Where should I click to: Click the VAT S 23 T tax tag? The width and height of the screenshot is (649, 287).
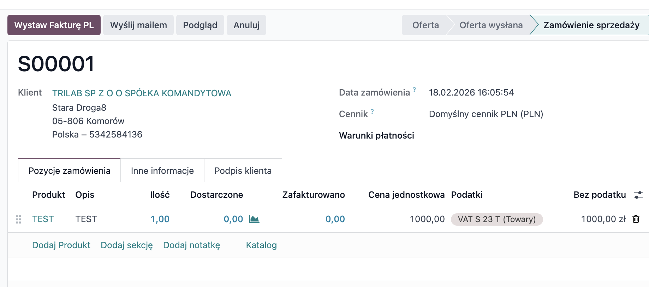(x=496, y=219)
